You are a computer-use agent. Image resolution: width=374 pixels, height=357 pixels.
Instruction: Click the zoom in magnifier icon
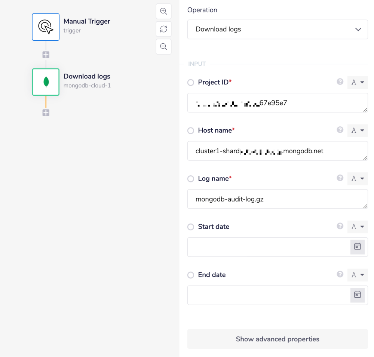pyautogui.click(x=163, y=11)
